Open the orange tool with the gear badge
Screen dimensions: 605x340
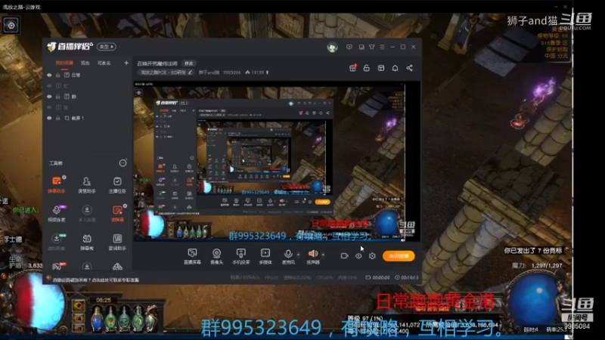pyautogui.click(x=117, y=213)
